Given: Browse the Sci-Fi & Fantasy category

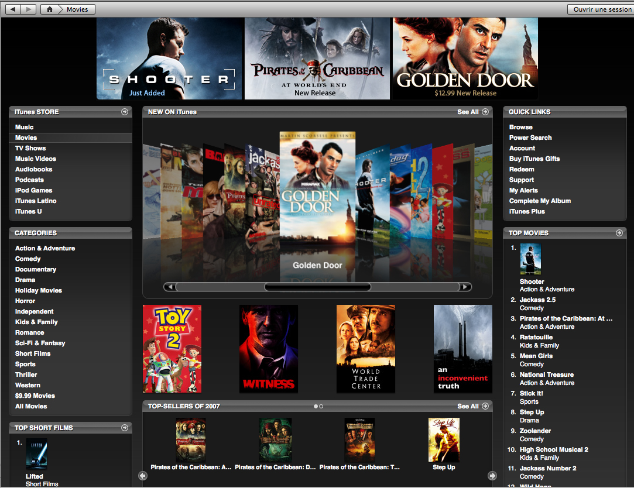Looking at the screenshot, I should [40, 343].
